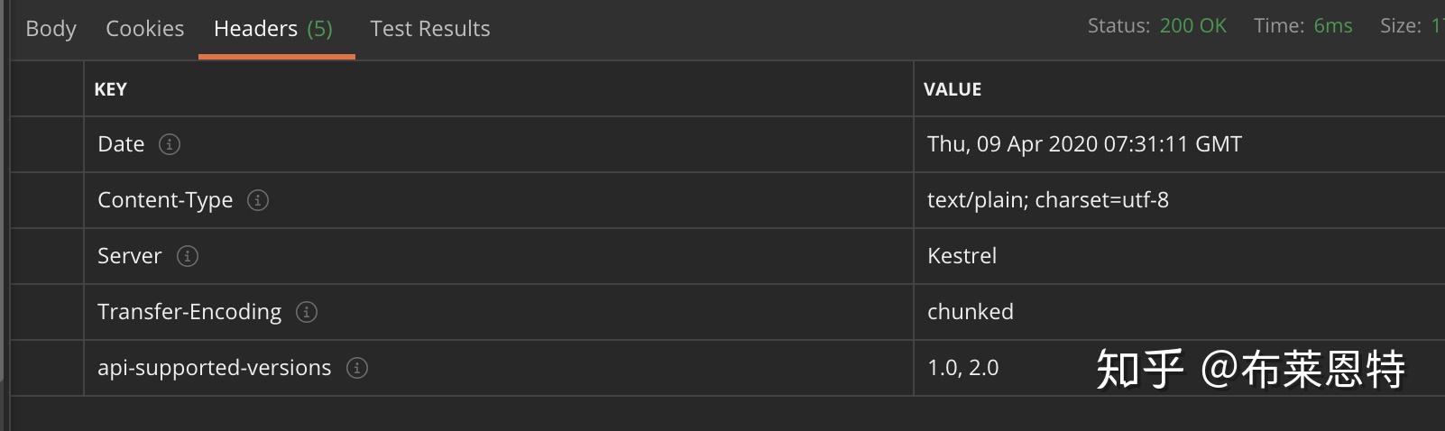Click the 1.0, 2.0 versions value

pos(962,368)
